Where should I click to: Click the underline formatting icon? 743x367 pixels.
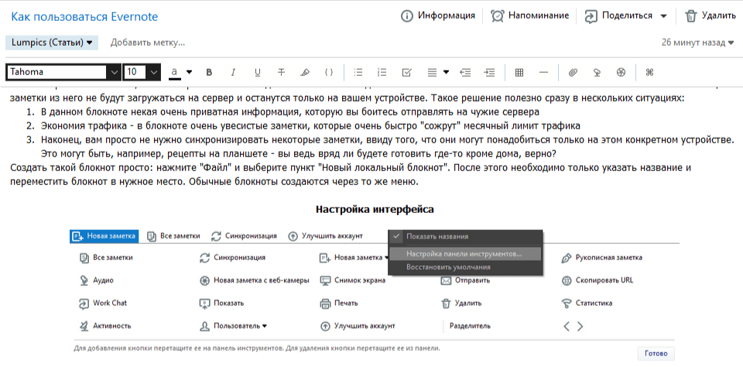tap(257, 72)
